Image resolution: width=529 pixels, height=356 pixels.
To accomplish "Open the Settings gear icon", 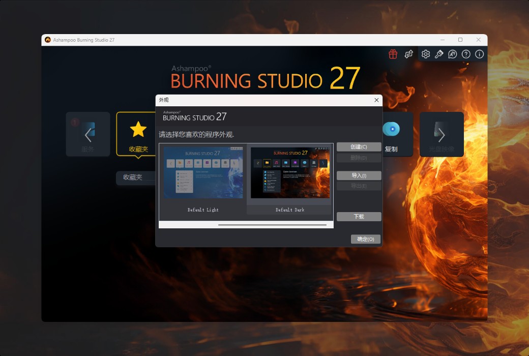I will [426, 53].
